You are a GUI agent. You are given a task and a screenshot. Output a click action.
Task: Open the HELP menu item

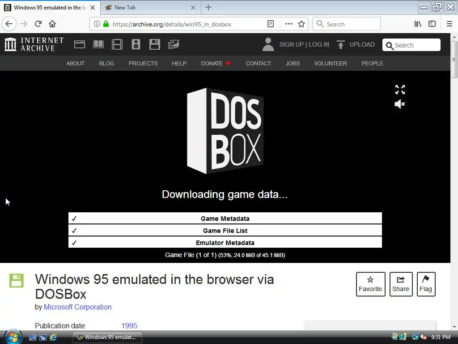[x=179, y=64]
